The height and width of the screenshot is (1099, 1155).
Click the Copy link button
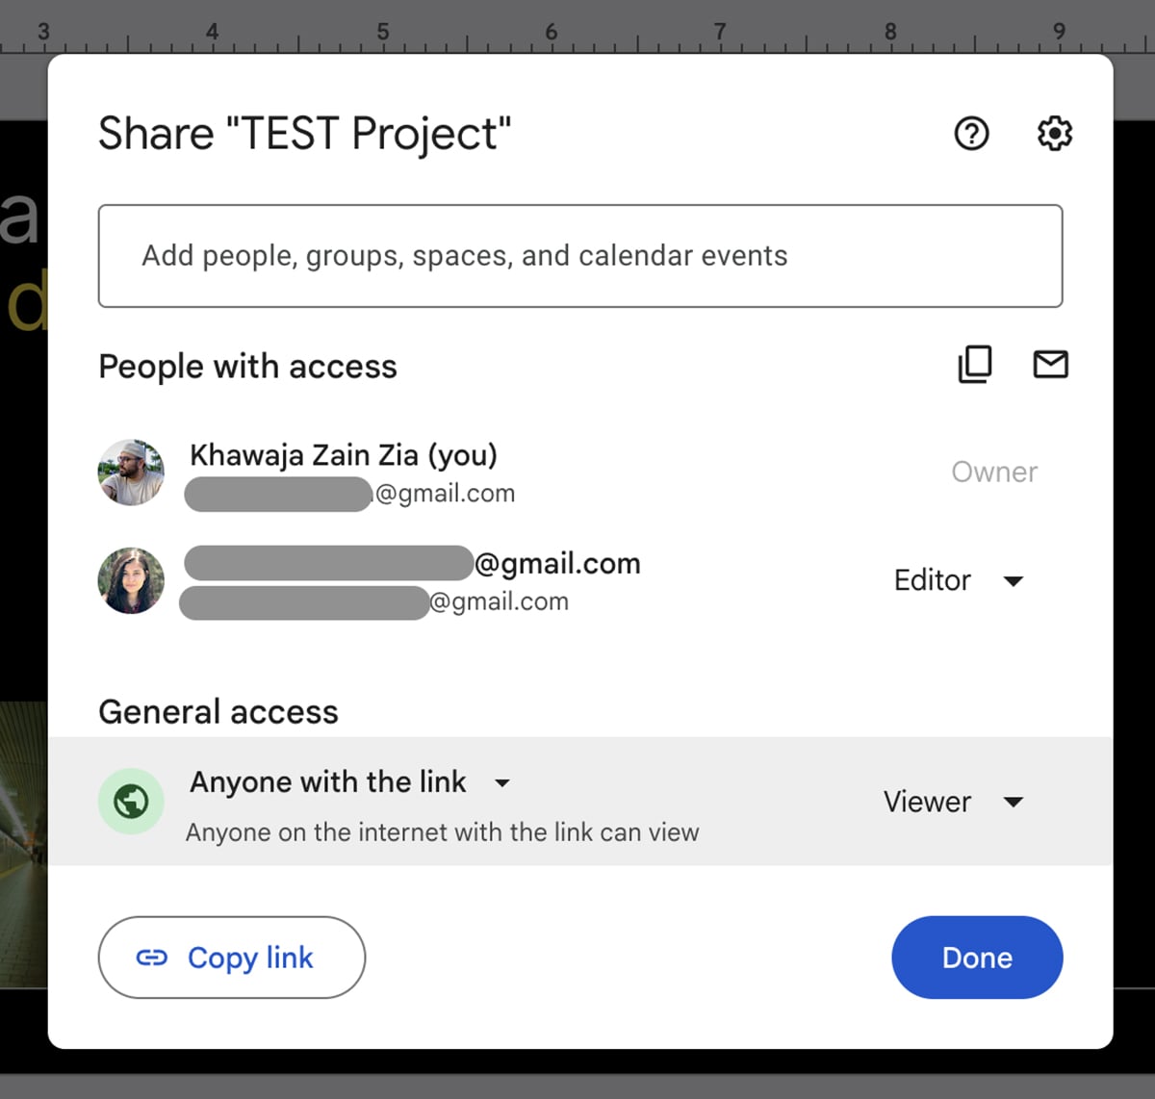coord(231,958)
